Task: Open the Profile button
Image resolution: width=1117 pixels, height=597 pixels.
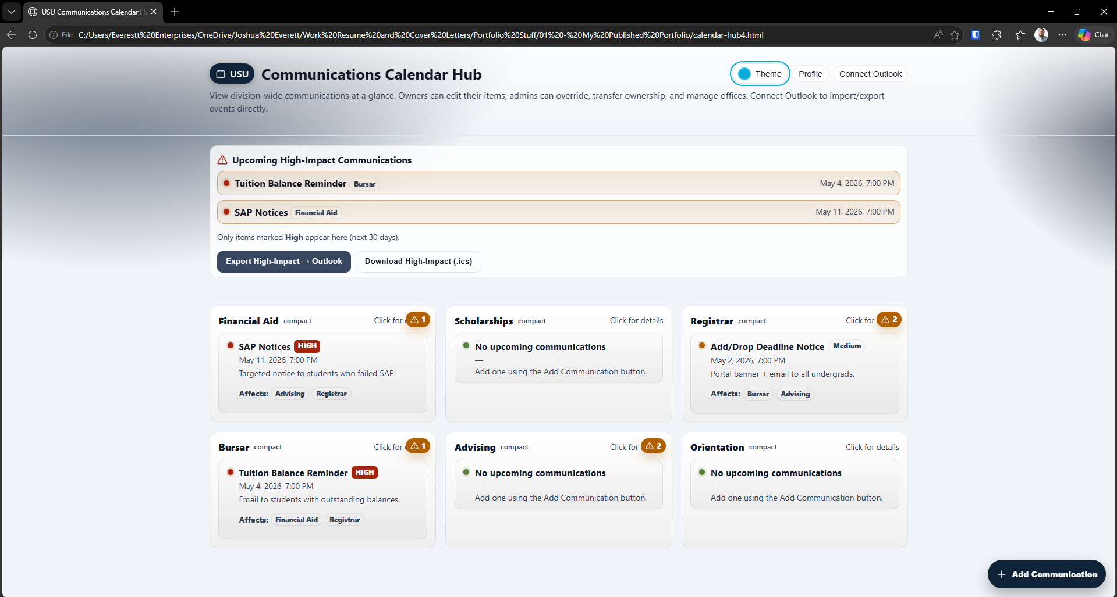Action: pos(810,74)
